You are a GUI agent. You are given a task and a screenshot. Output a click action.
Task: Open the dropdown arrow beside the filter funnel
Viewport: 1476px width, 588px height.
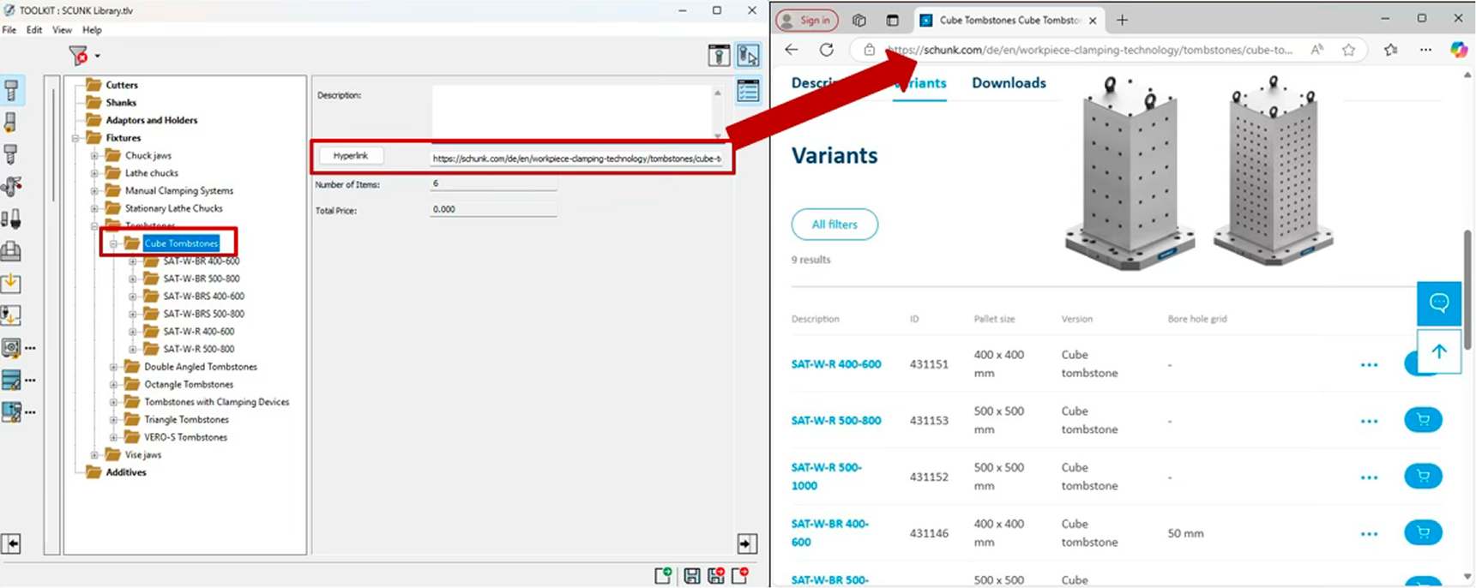tap(97, 57)
